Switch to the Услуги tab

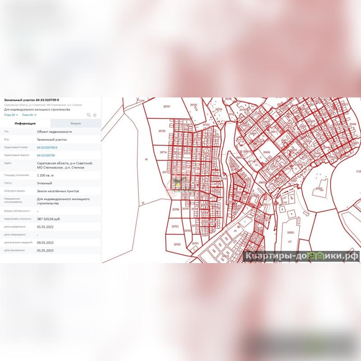pyautogui.click(x=76, y=123)
